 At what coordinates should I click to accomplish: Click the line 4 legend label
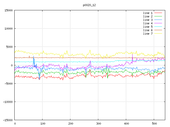(148, 23)
